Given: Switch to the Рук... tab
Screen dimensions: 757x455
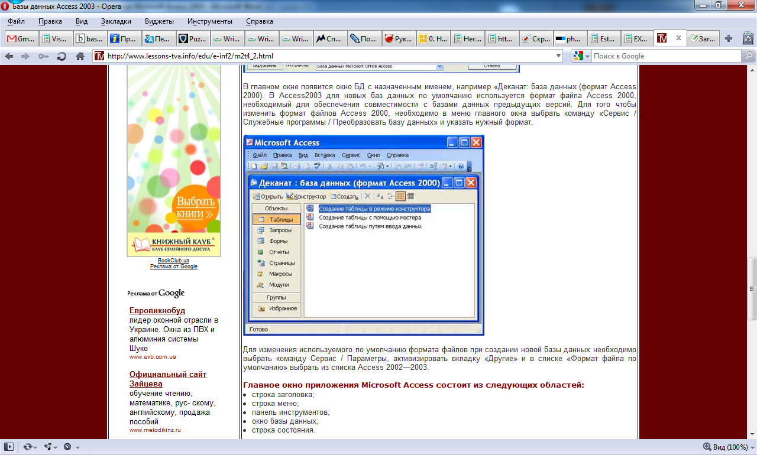Looking at the screenshot, I should [399, 39].
